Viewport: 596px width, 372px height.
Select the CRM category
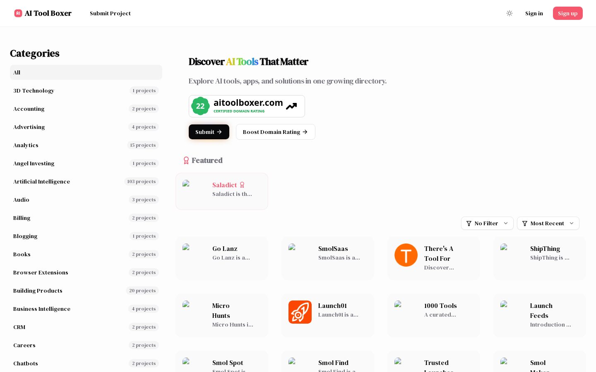(x=86, y=327)
